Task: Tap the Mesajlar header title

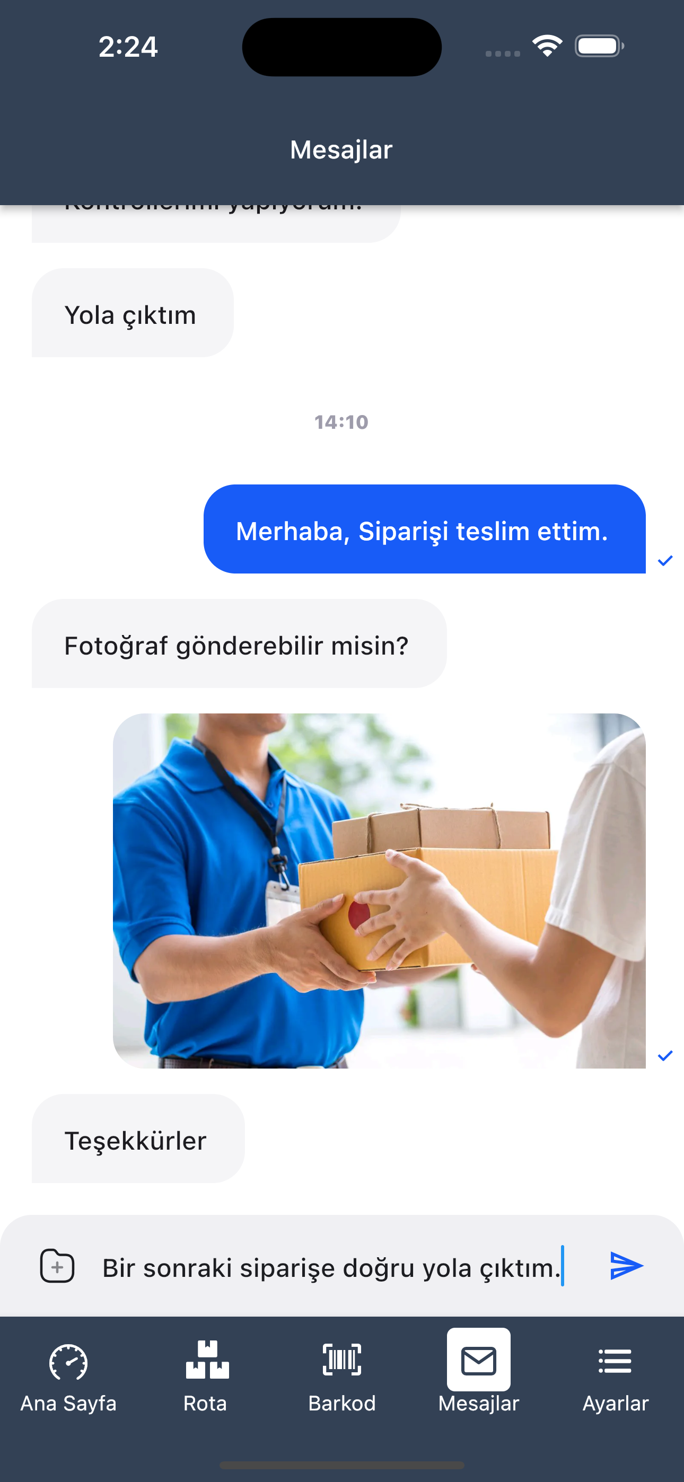Action: pyautogui.click(x=341, y=149)
